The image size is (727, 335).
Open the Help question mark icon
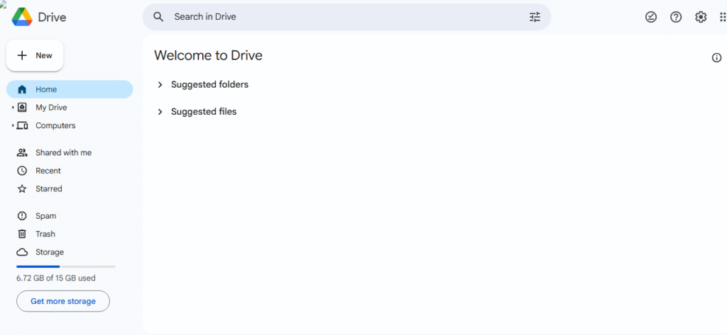pyautogui.click(x=676, y=17)
